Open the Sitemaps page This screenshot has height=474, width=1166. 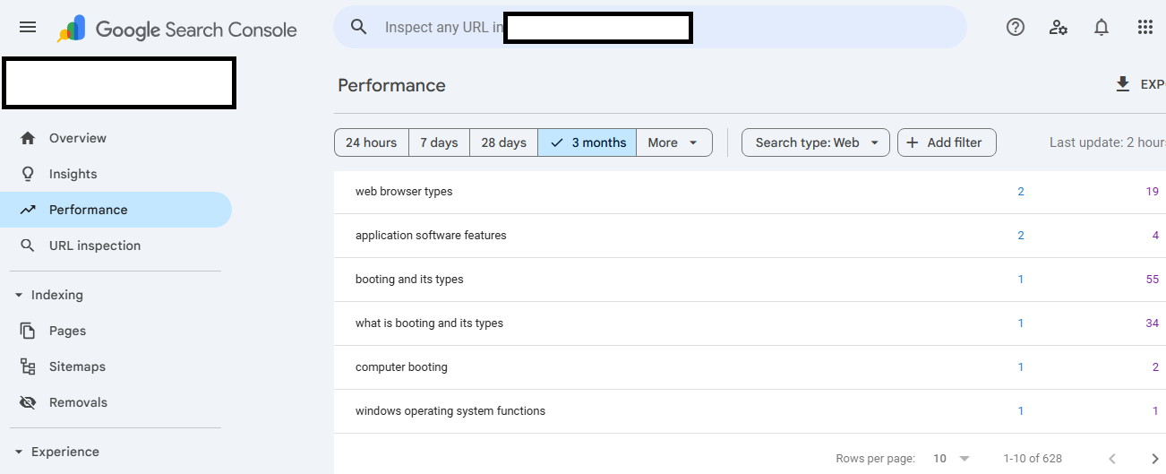116,366
